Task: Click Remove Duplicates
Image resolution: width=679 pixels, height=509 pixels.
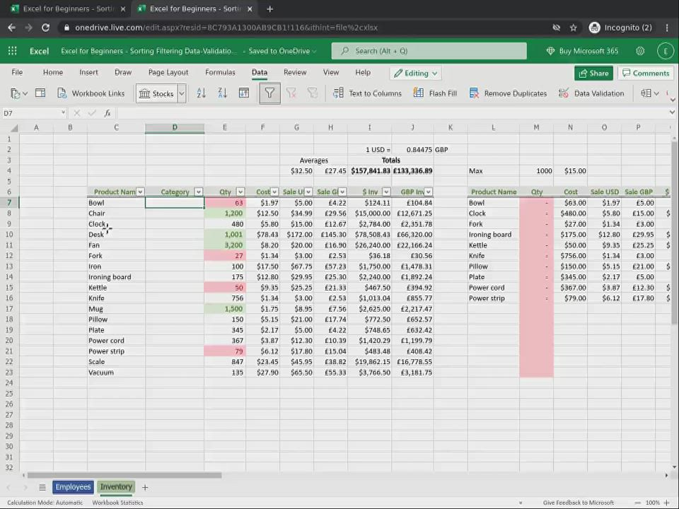Action: [x=508, y=93]
